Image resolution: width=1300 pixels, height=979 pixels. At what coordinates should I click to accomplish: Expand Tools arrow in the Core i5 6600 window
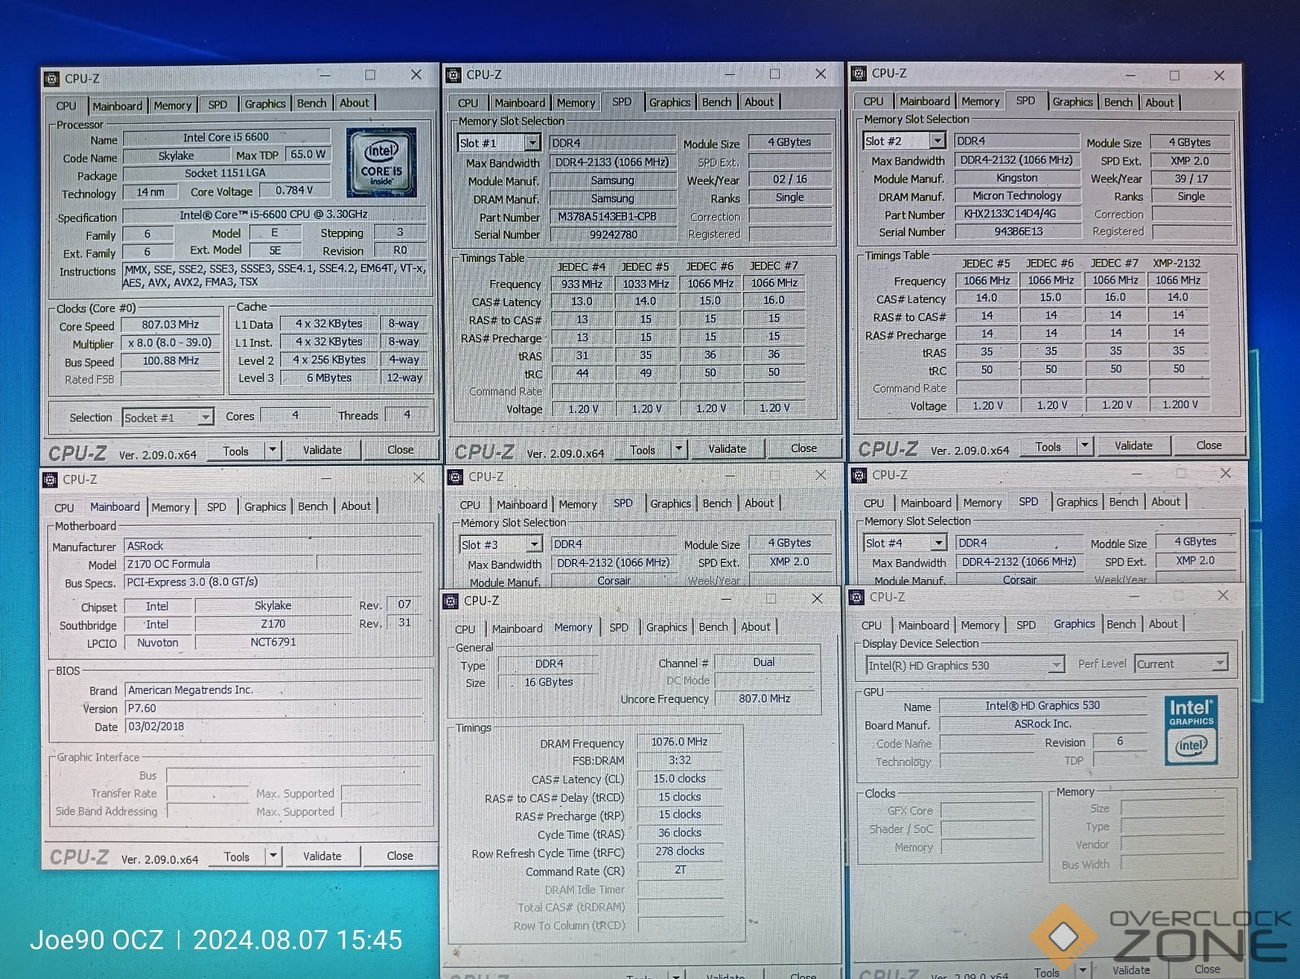(272, 450)
